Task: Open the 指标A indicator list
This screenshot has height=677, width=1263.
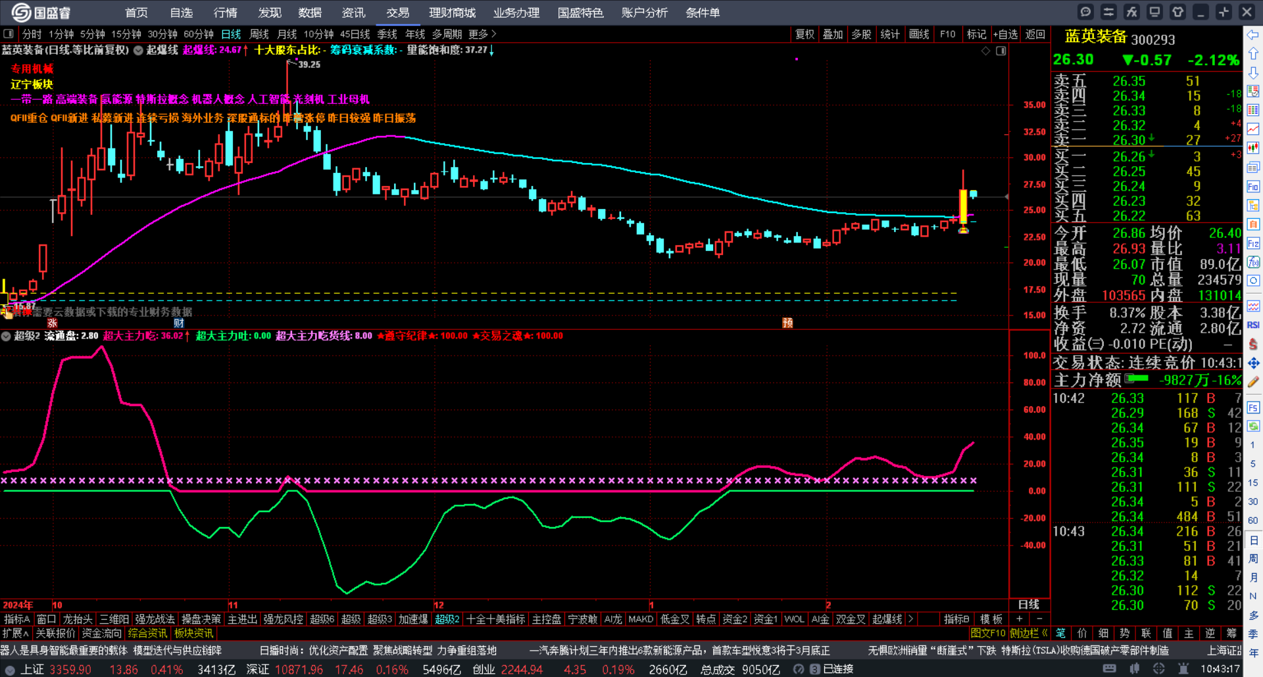Action: coord(16,619)
